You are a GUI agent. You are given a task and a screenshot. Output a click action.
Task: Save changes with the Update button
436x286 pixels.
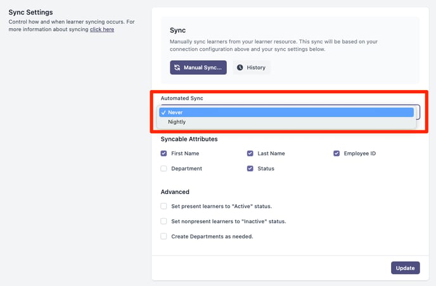(x=406, y=268)
